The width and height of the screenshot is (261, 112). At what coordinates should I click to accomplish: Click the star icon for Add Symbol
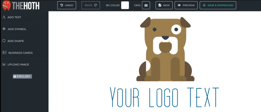click(x=4, y=29)
